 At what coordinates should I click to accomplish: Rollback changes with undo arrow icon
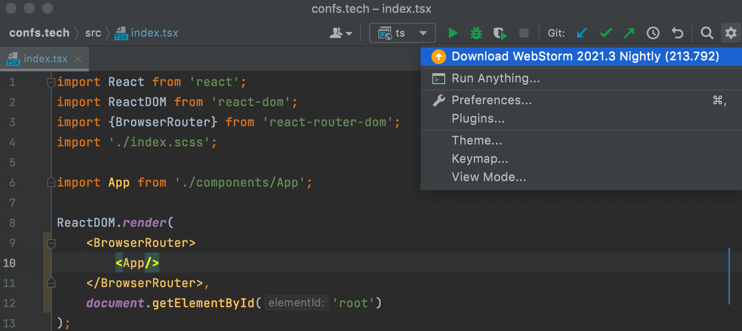coord(677,33)
